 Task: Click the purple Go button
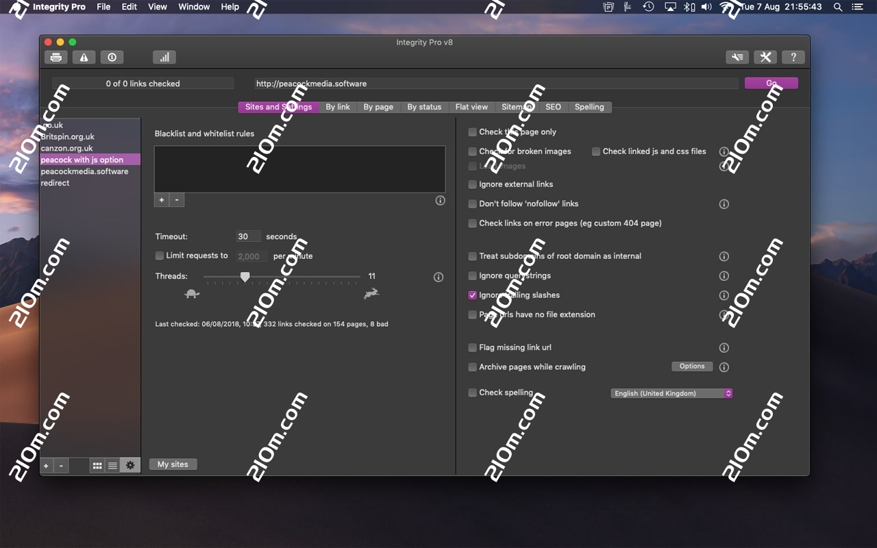771,84
